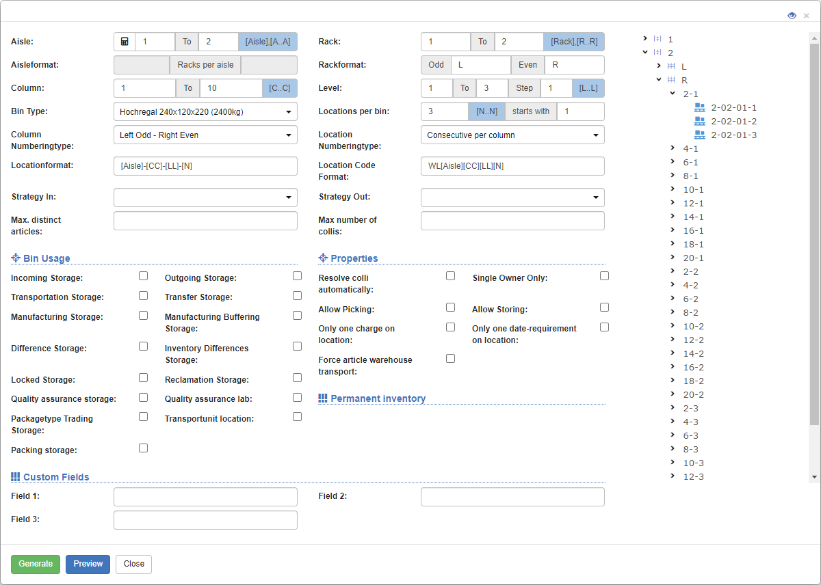Screen dimensions: 821x585
Task: Expand tree node 4-1
Action: pyautogui.click(x=672, y=148)
